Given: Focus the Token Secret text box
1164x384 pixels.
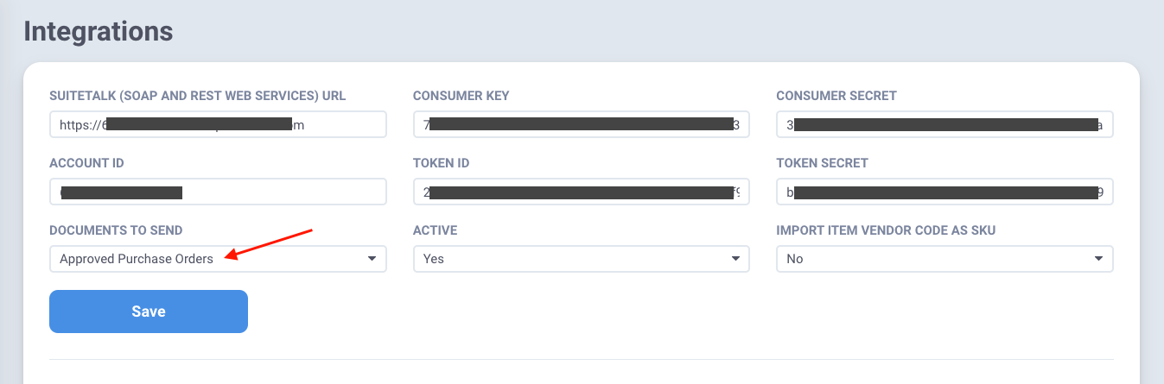Looking at the screenshot, I should coord(944,192).
